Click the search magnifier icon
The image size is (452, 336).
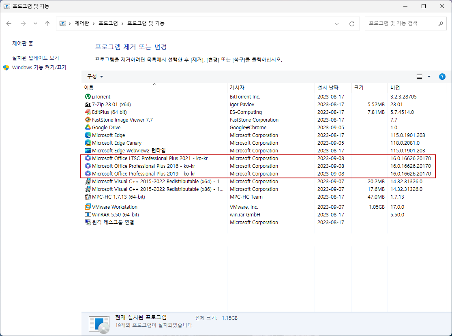(441, 24)
